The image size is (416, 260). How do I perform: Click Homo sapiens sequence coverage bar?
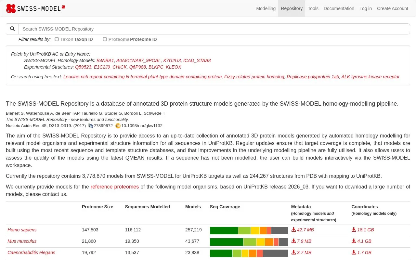coord(249,230)
